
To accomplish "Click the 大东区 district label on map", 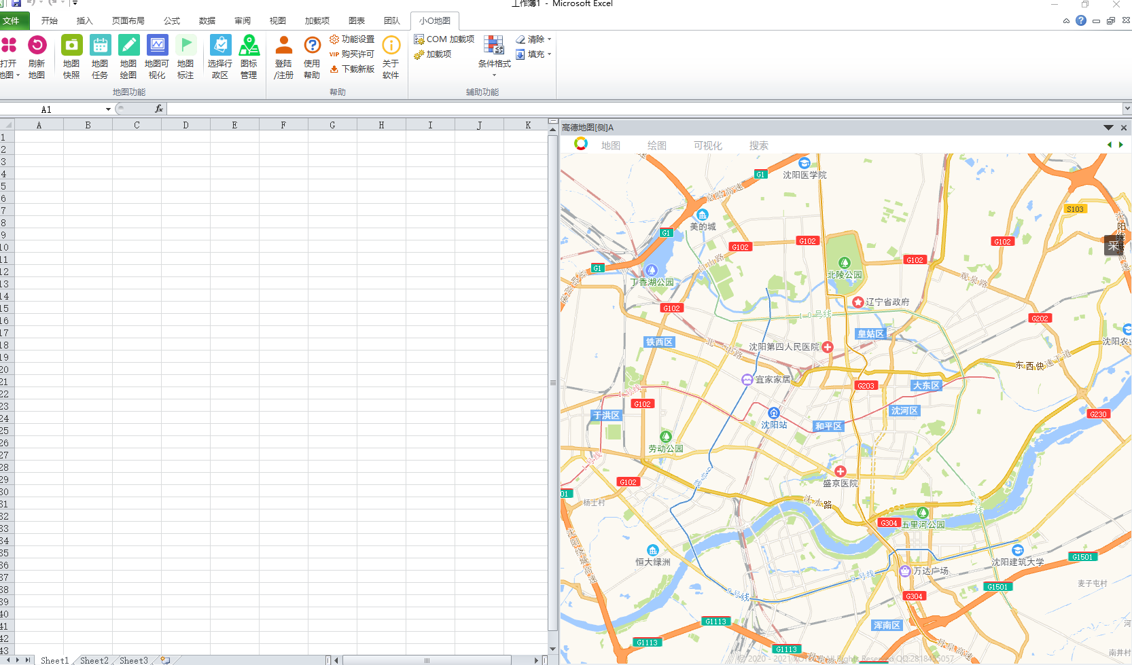I will [x=926, y=385].
